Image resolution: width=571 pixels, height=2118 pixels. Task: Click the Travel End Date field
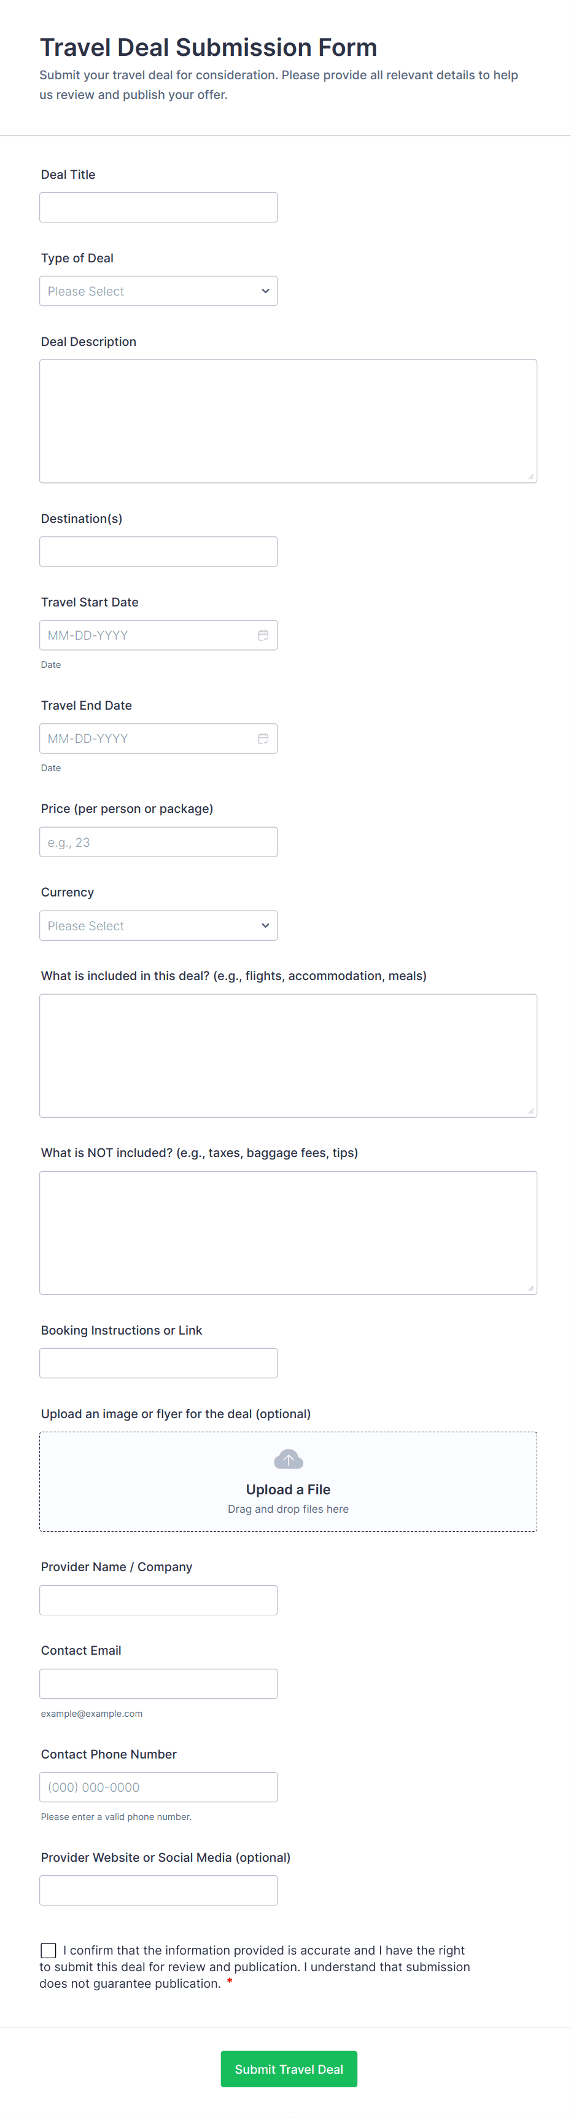(x=148, y=739)
